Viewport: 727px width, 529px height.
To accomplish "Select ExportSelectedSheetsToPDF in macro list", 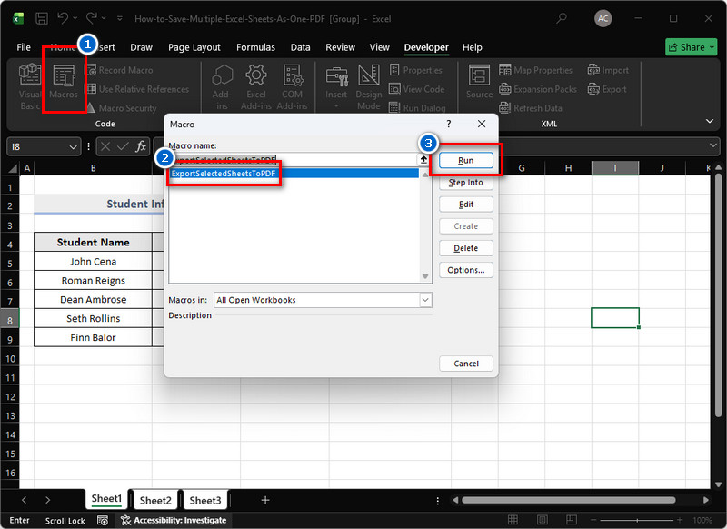I will [294, 174].
